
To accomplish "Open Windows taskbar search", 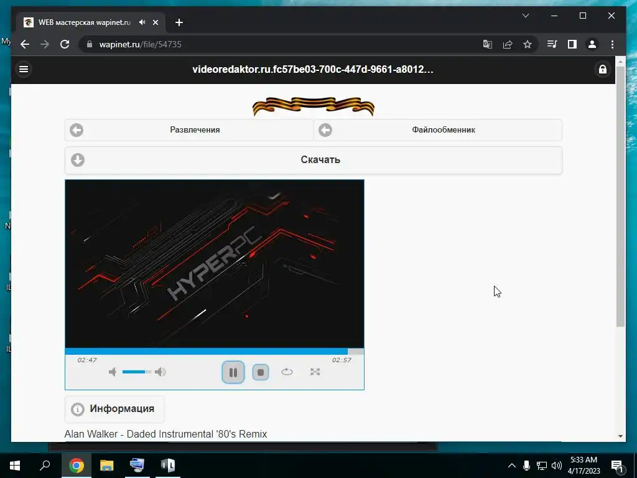I will (x=45, y=466).
